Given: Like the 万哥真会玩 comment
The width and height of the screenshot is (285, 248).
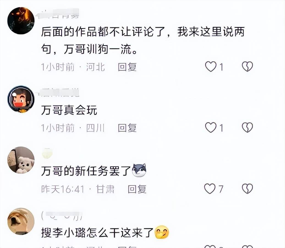Looking at the screenshot, I should point(211,127).
